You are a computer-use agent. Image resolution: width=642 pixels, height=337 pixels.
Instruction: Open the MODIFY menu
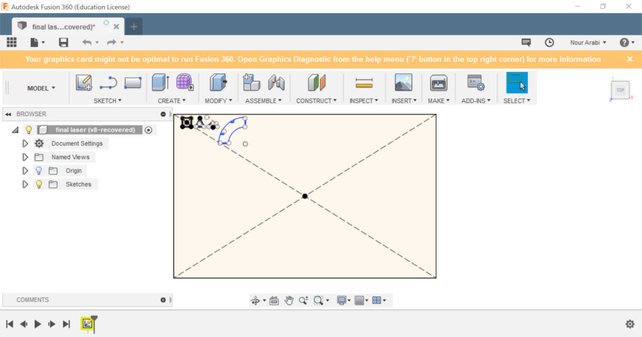[218, 100]
